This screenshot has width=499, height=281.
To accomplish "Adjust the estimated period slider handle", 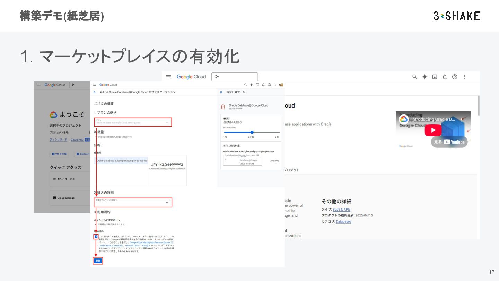I will (x=252, y=132).
